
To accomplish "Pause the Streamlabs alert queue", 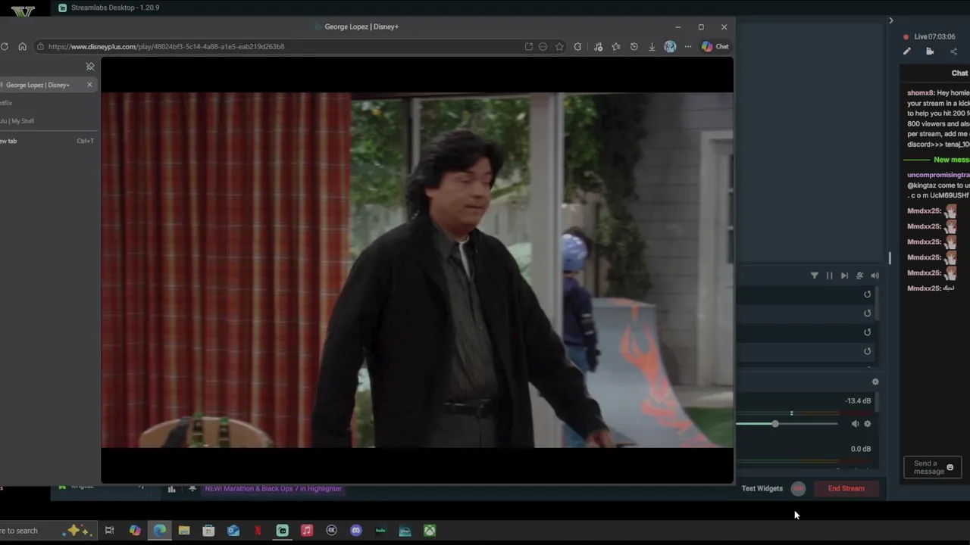I will [x=829, y=276].
